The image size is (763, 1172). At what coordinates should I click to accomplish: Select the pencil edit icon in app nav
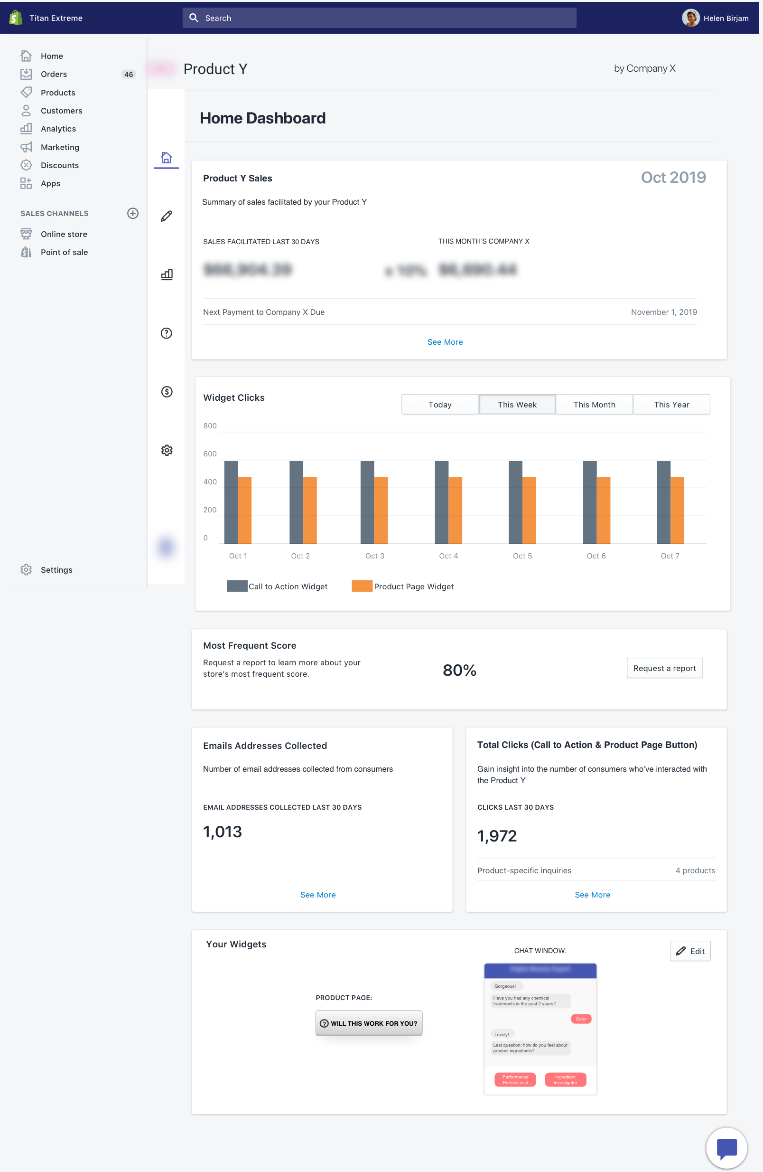coord(166,216)
